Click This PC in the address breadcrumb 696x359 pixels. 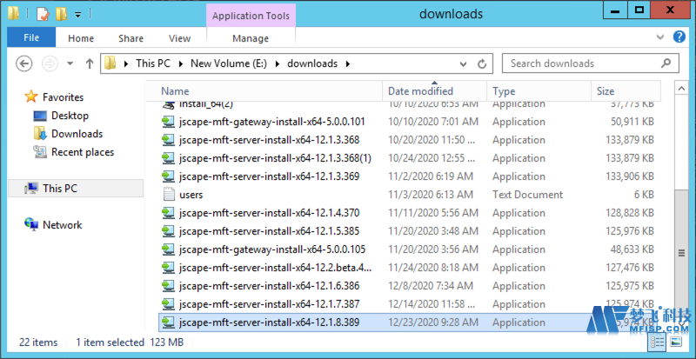point(153,63)
